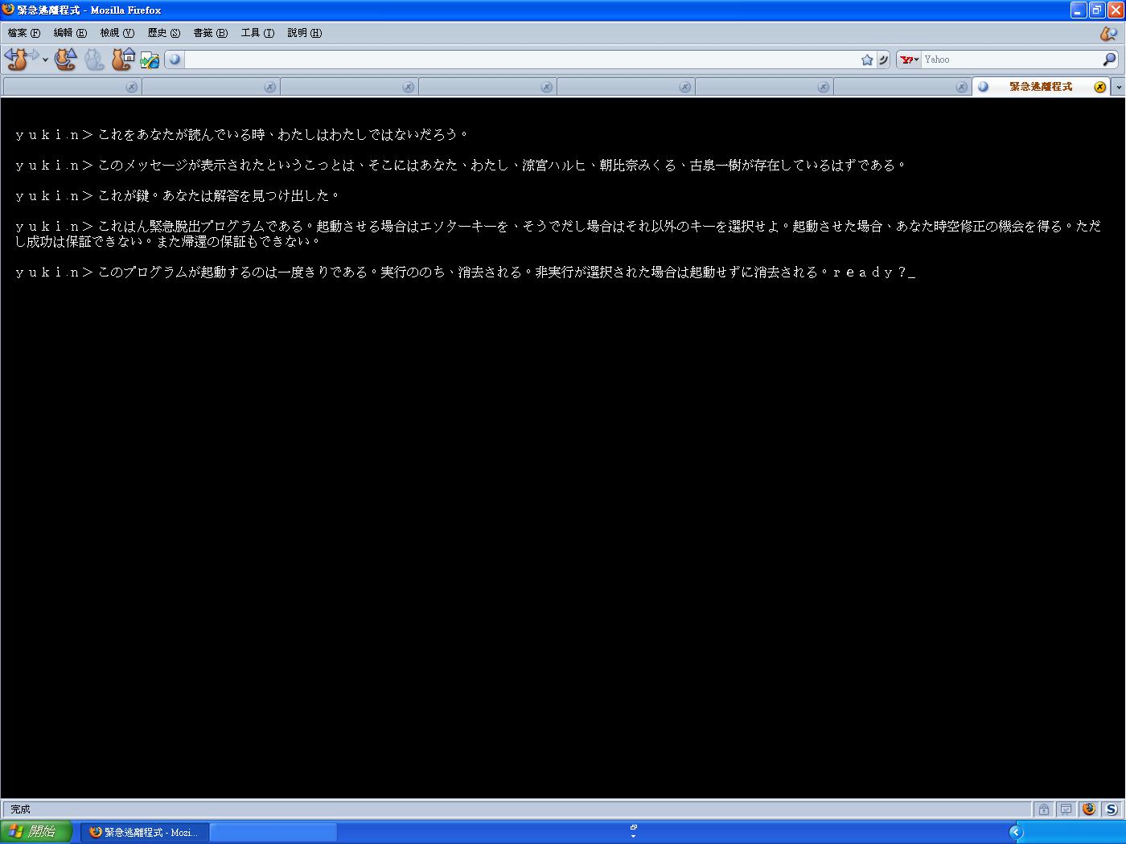This screenshot has height=844, width=1126.
Task: Close the 緊急逃離程式 tab
Action: point(1099,87)
